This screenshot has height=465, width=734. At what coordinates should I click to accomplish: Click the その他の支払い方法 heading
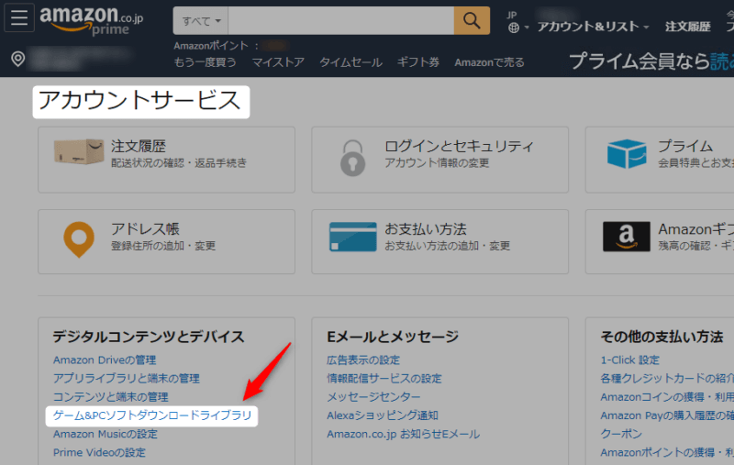[x=662, y=337]
